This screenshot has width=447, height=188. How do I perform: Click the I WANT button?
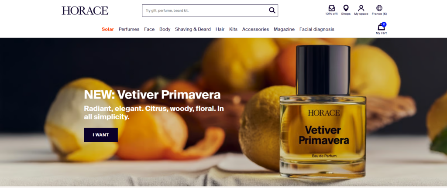[x=101, y=135]
